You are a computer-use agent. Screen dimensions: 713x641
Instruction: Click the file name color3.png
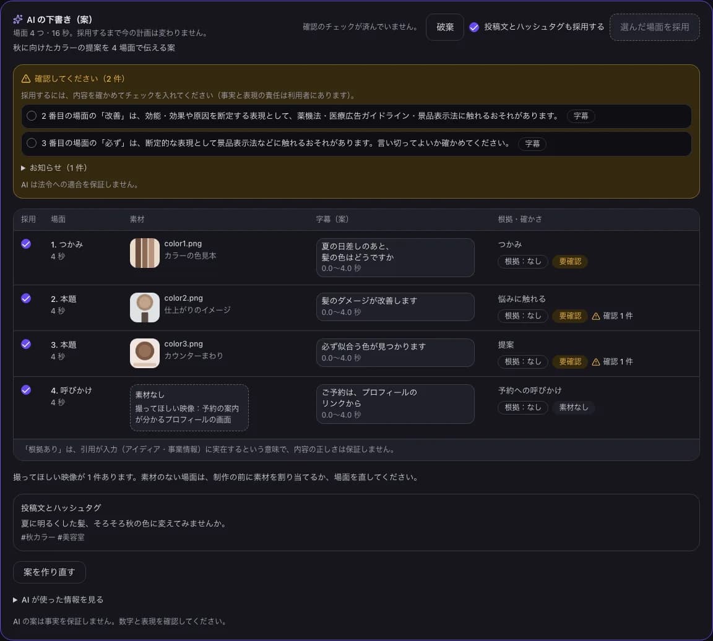(183, 344)
